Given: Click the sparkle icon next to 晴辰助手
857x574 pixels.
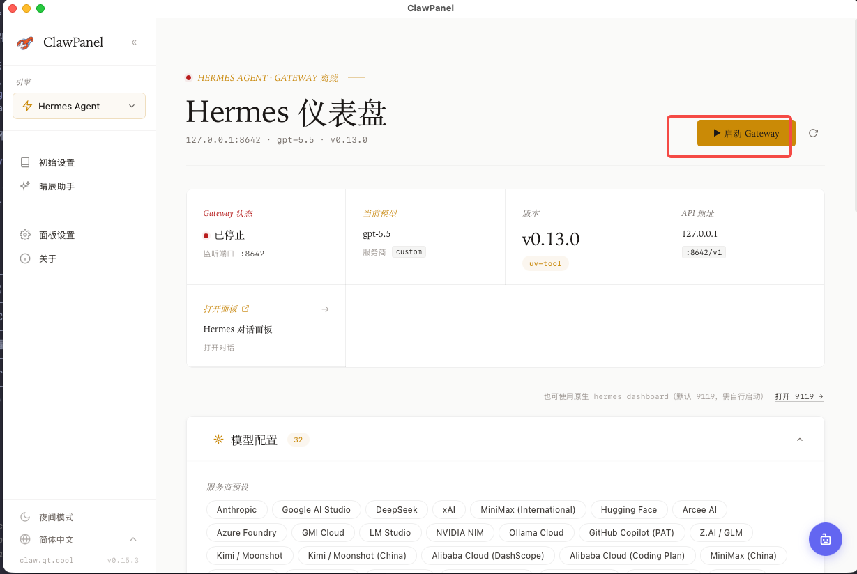Looking at the screenshot, I should 25,186.
